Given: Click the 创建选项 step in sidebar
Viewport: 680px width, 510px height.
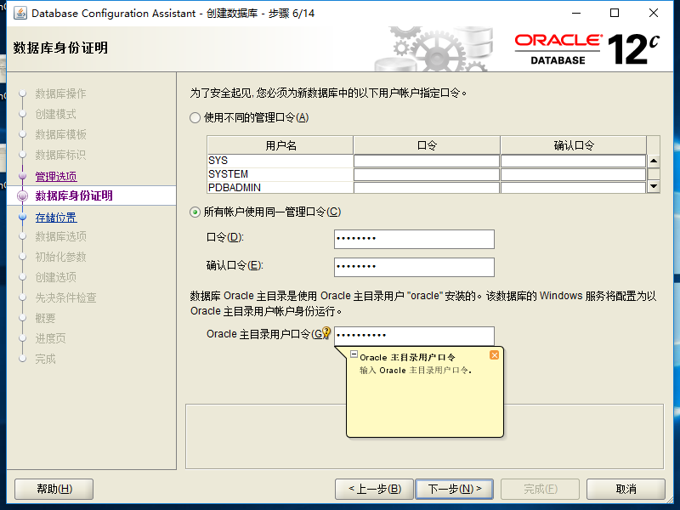Looking at the screenshot, I should coord(55,277).
